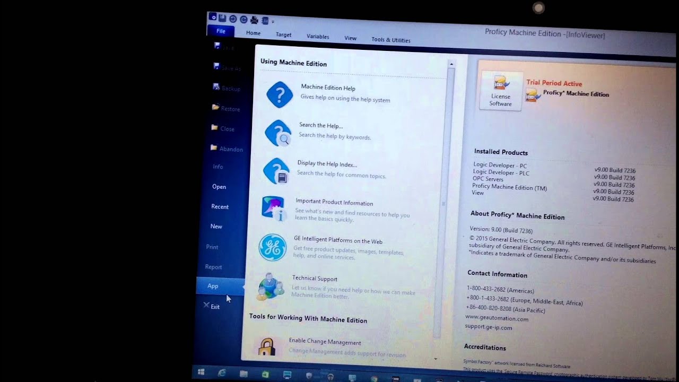679x382 pixels.
Task: Click the vertical scrollbar thumb of help list
Action: click(443, 204)
